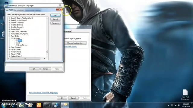Click OK in Region and Language window
The image size is (193, 108).
point(62,98)
